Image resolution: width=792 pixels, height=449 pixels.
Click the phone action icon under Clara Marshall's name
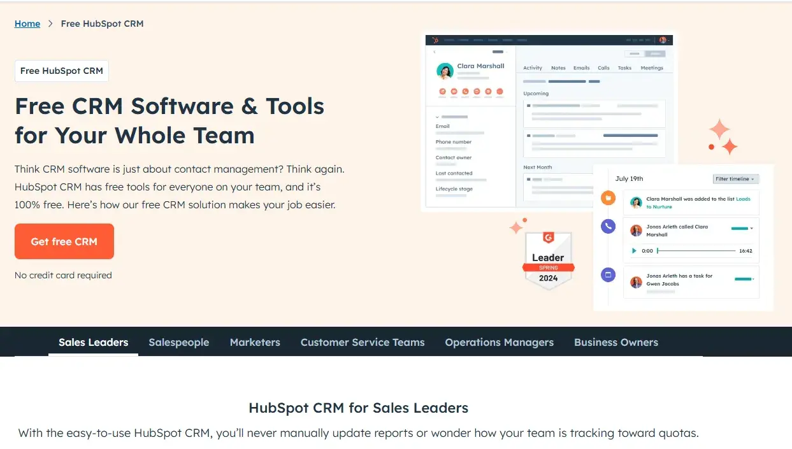point(465,92)
